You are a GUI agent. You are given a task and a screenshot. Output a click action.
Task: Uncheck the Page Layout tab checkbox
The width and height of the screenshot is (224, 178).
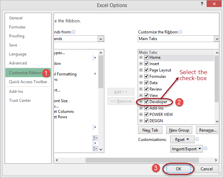pos(146,70)
